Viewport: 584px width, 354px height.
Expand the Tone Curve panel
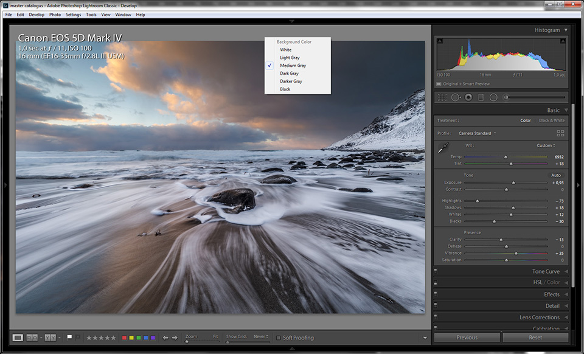click(x=566, y=271)
